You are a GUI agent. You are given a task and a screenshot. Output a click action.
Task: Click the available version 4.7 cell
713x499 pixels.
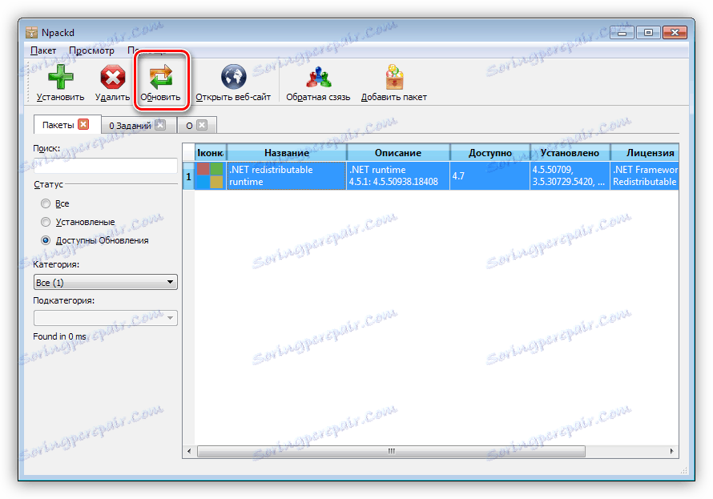(x=490, y=176)
